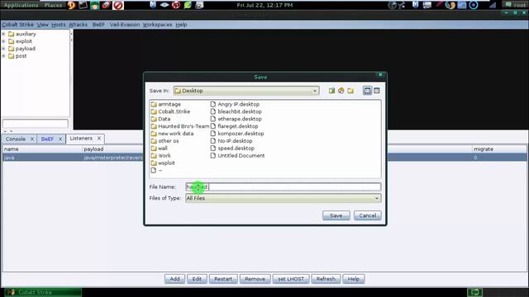Screen dimensions: 529x297
Task: Switch to the Console tab
Action: pyautogui.click(x=16, y=139)
